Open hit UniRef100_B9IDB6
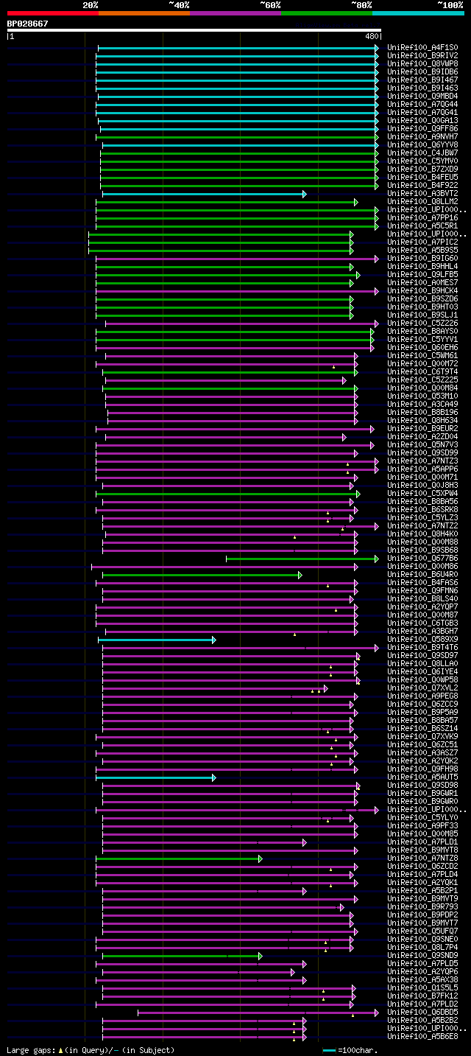Image resolution: width=471 pixels, height=1056 pixels. 422,72
